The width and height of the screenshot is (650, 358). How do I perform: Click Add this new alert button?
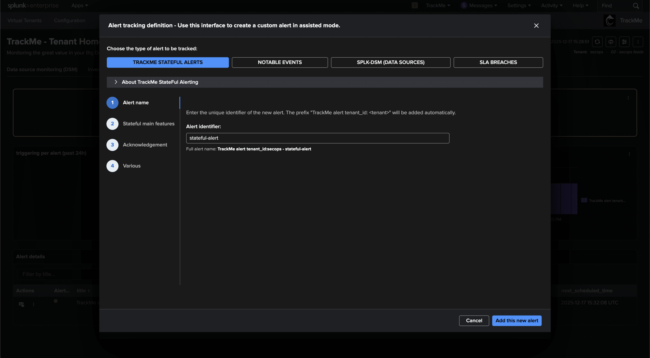click(516, 321)
